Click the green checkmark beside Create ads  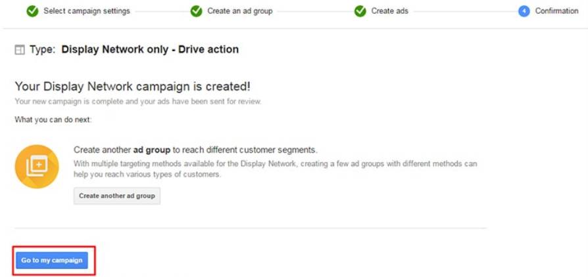tap(360, 11)
